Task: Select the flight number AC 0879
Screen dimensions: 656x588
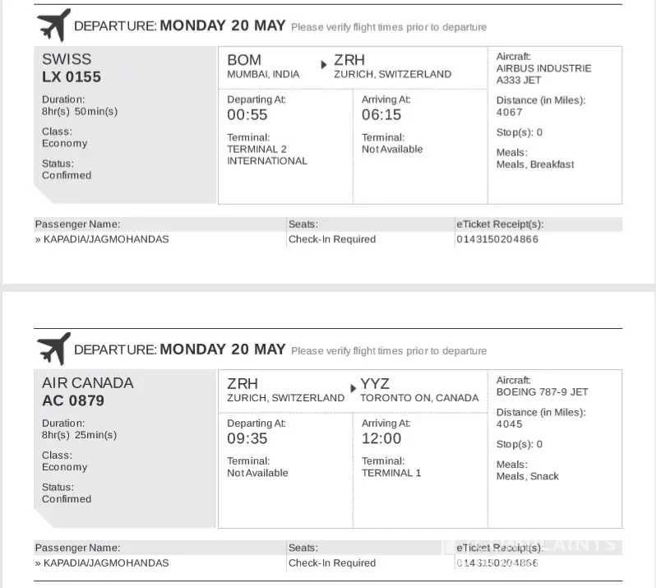Action: [73, 401]
